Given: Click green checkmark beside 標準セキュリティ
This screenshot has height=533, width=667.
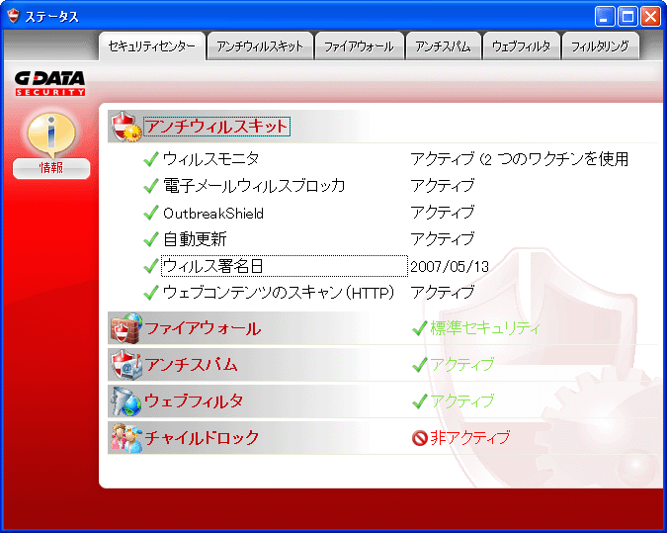Looking at the screenshot, I should [x=420, y=328].
